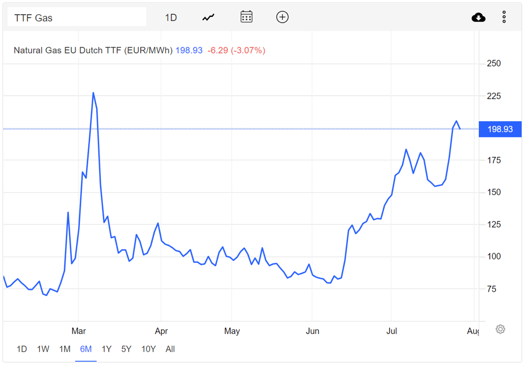The height and width of the screenshot is (365, 525).
Task: Click the Apr date axis label
Action: tap(161, 331)
